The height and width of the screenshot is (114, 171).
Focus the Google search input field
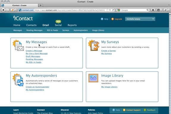click(134, 10)
